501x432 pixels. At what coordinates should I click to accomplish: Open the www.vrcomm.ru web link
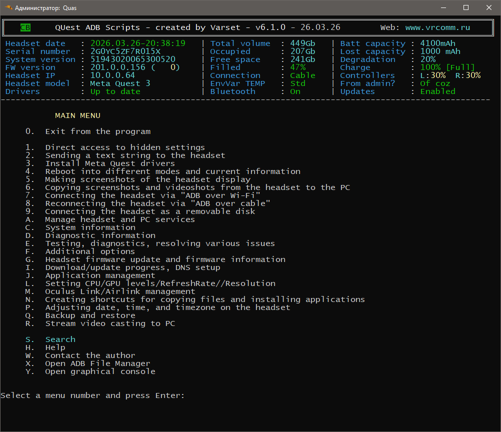[x=437, y=27]
